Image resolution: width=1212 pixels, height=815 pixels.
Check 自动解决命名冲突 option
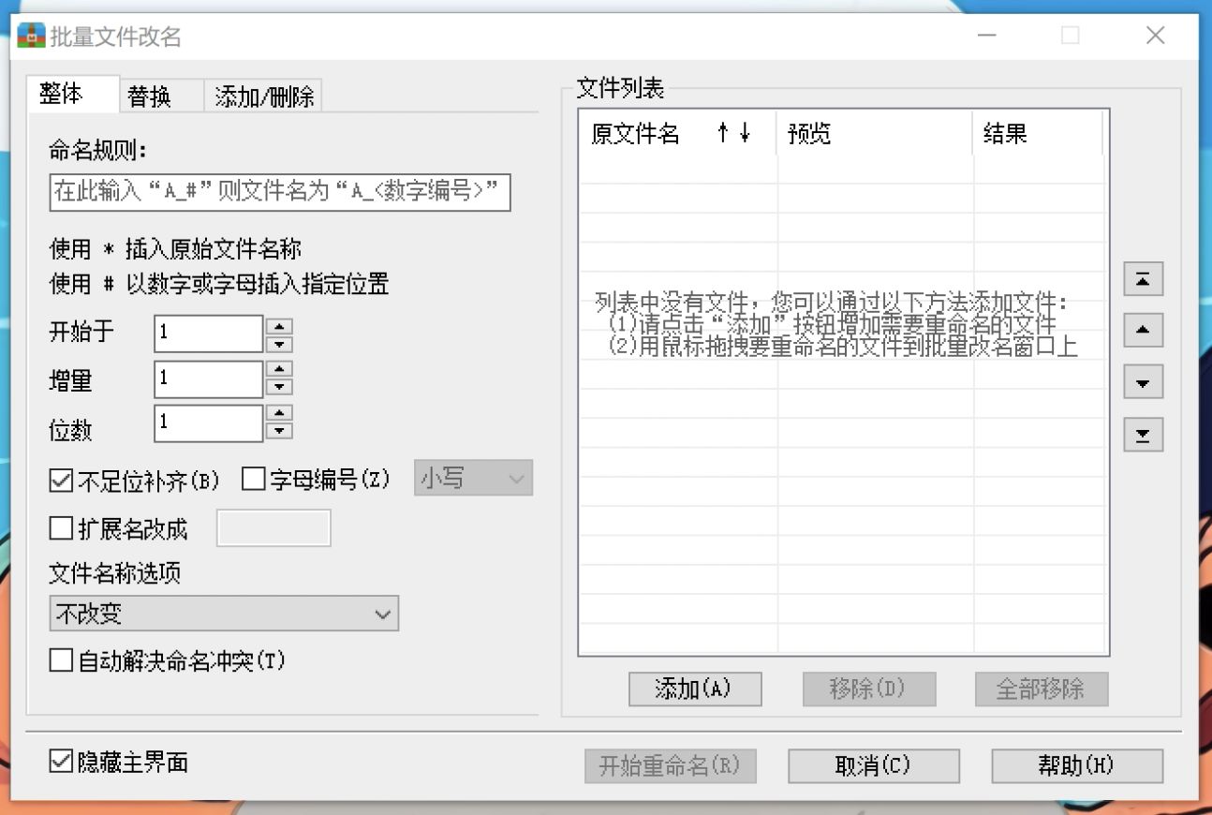pyautogui.click(x=60, y=660)
